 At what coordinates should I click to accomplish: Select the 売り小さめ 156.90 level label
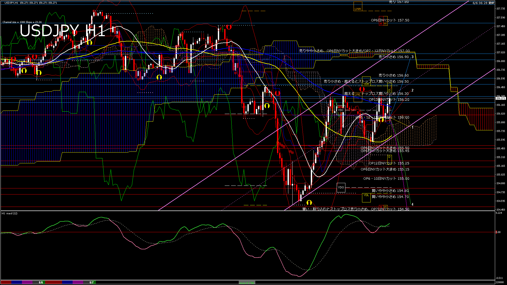coord(393,57)
